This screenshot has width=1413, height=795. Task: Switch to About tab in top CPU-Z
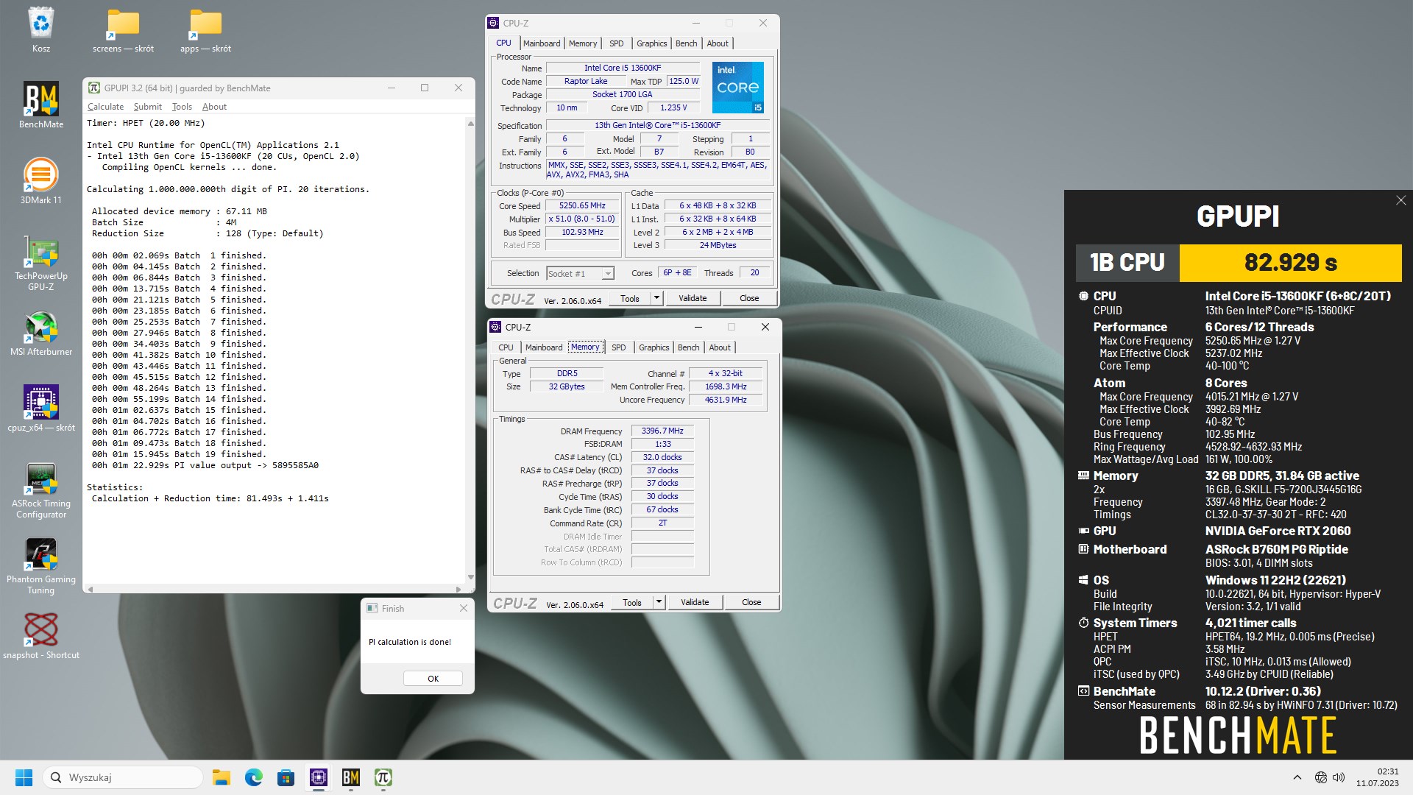point(718,43)
